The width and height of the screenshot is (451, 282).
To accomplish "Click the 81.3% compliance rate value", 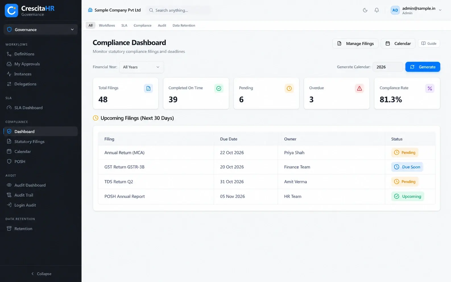I will tap(391, 99).
